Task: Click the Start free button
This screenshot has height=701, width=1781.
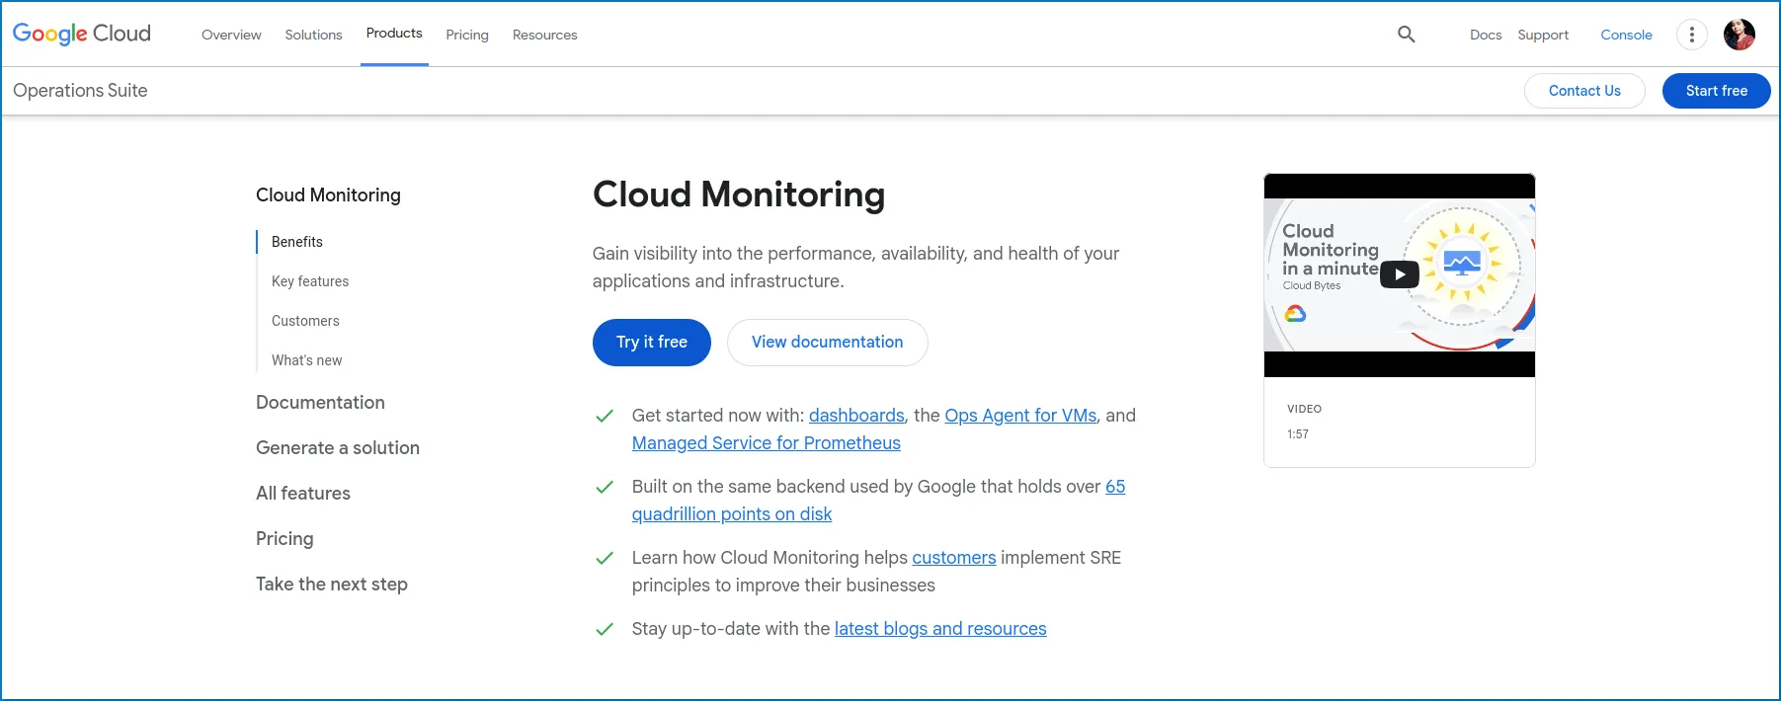Action: point(1717,91)
